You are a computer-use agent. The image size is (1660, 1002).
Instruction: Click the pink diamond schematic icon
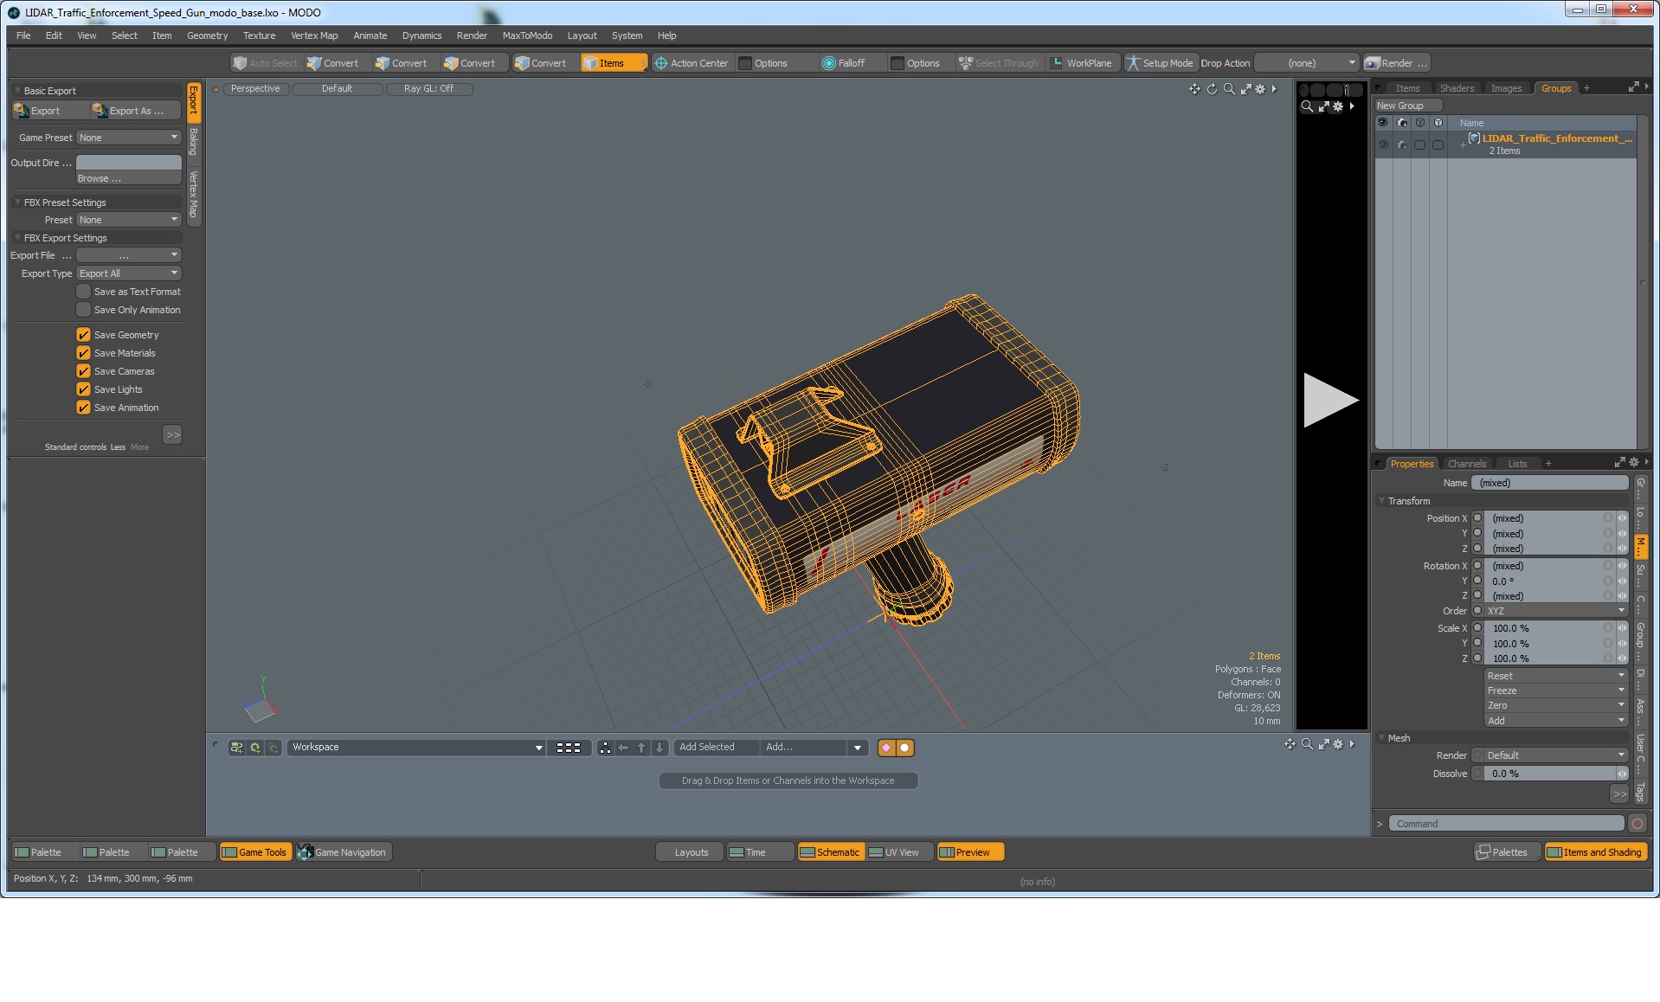886,748
